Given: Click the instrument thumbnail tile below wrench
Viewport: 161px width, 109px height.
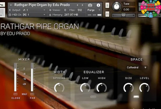Looking at the screenshot, I should pos(2,13).
